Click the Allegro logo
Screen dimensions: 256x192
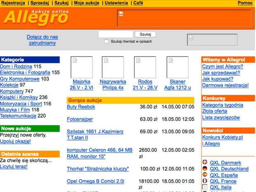(x=36, y=18)
